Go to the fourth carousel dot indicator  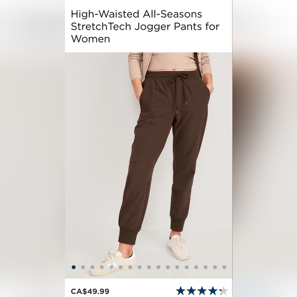click(x=102, y=267)
